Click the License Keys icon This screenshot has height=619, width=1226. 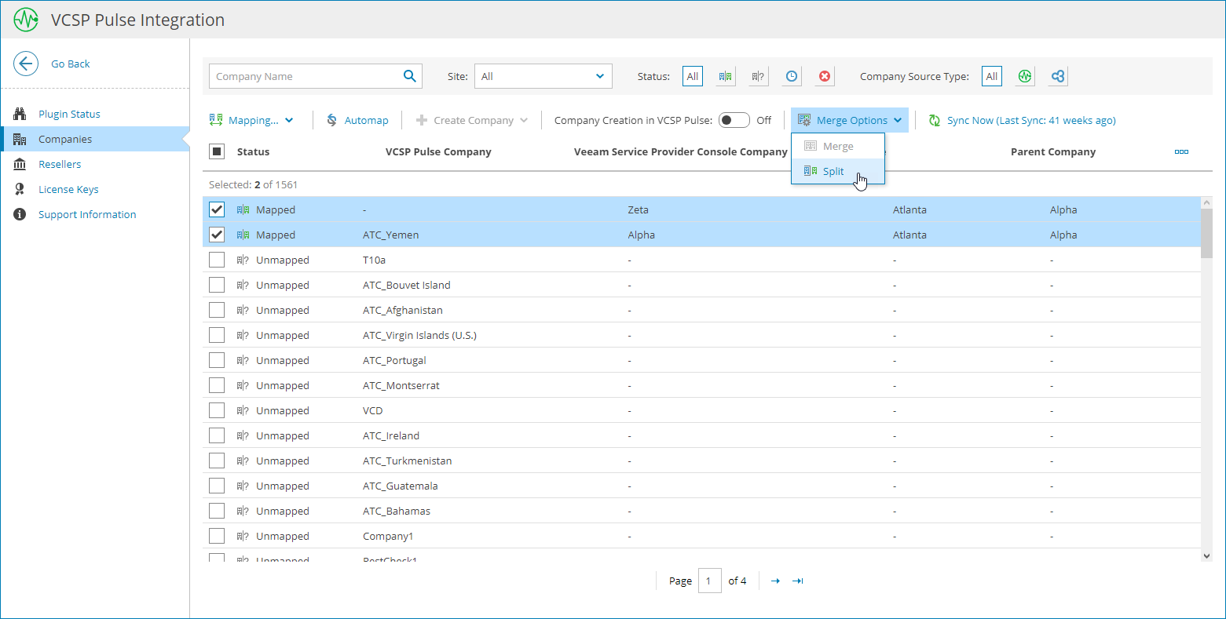coord(20,189)
